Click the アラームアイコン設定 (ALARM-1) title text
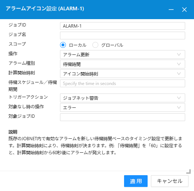Screen dimensions: 194x191 click(x=45, y=9)
